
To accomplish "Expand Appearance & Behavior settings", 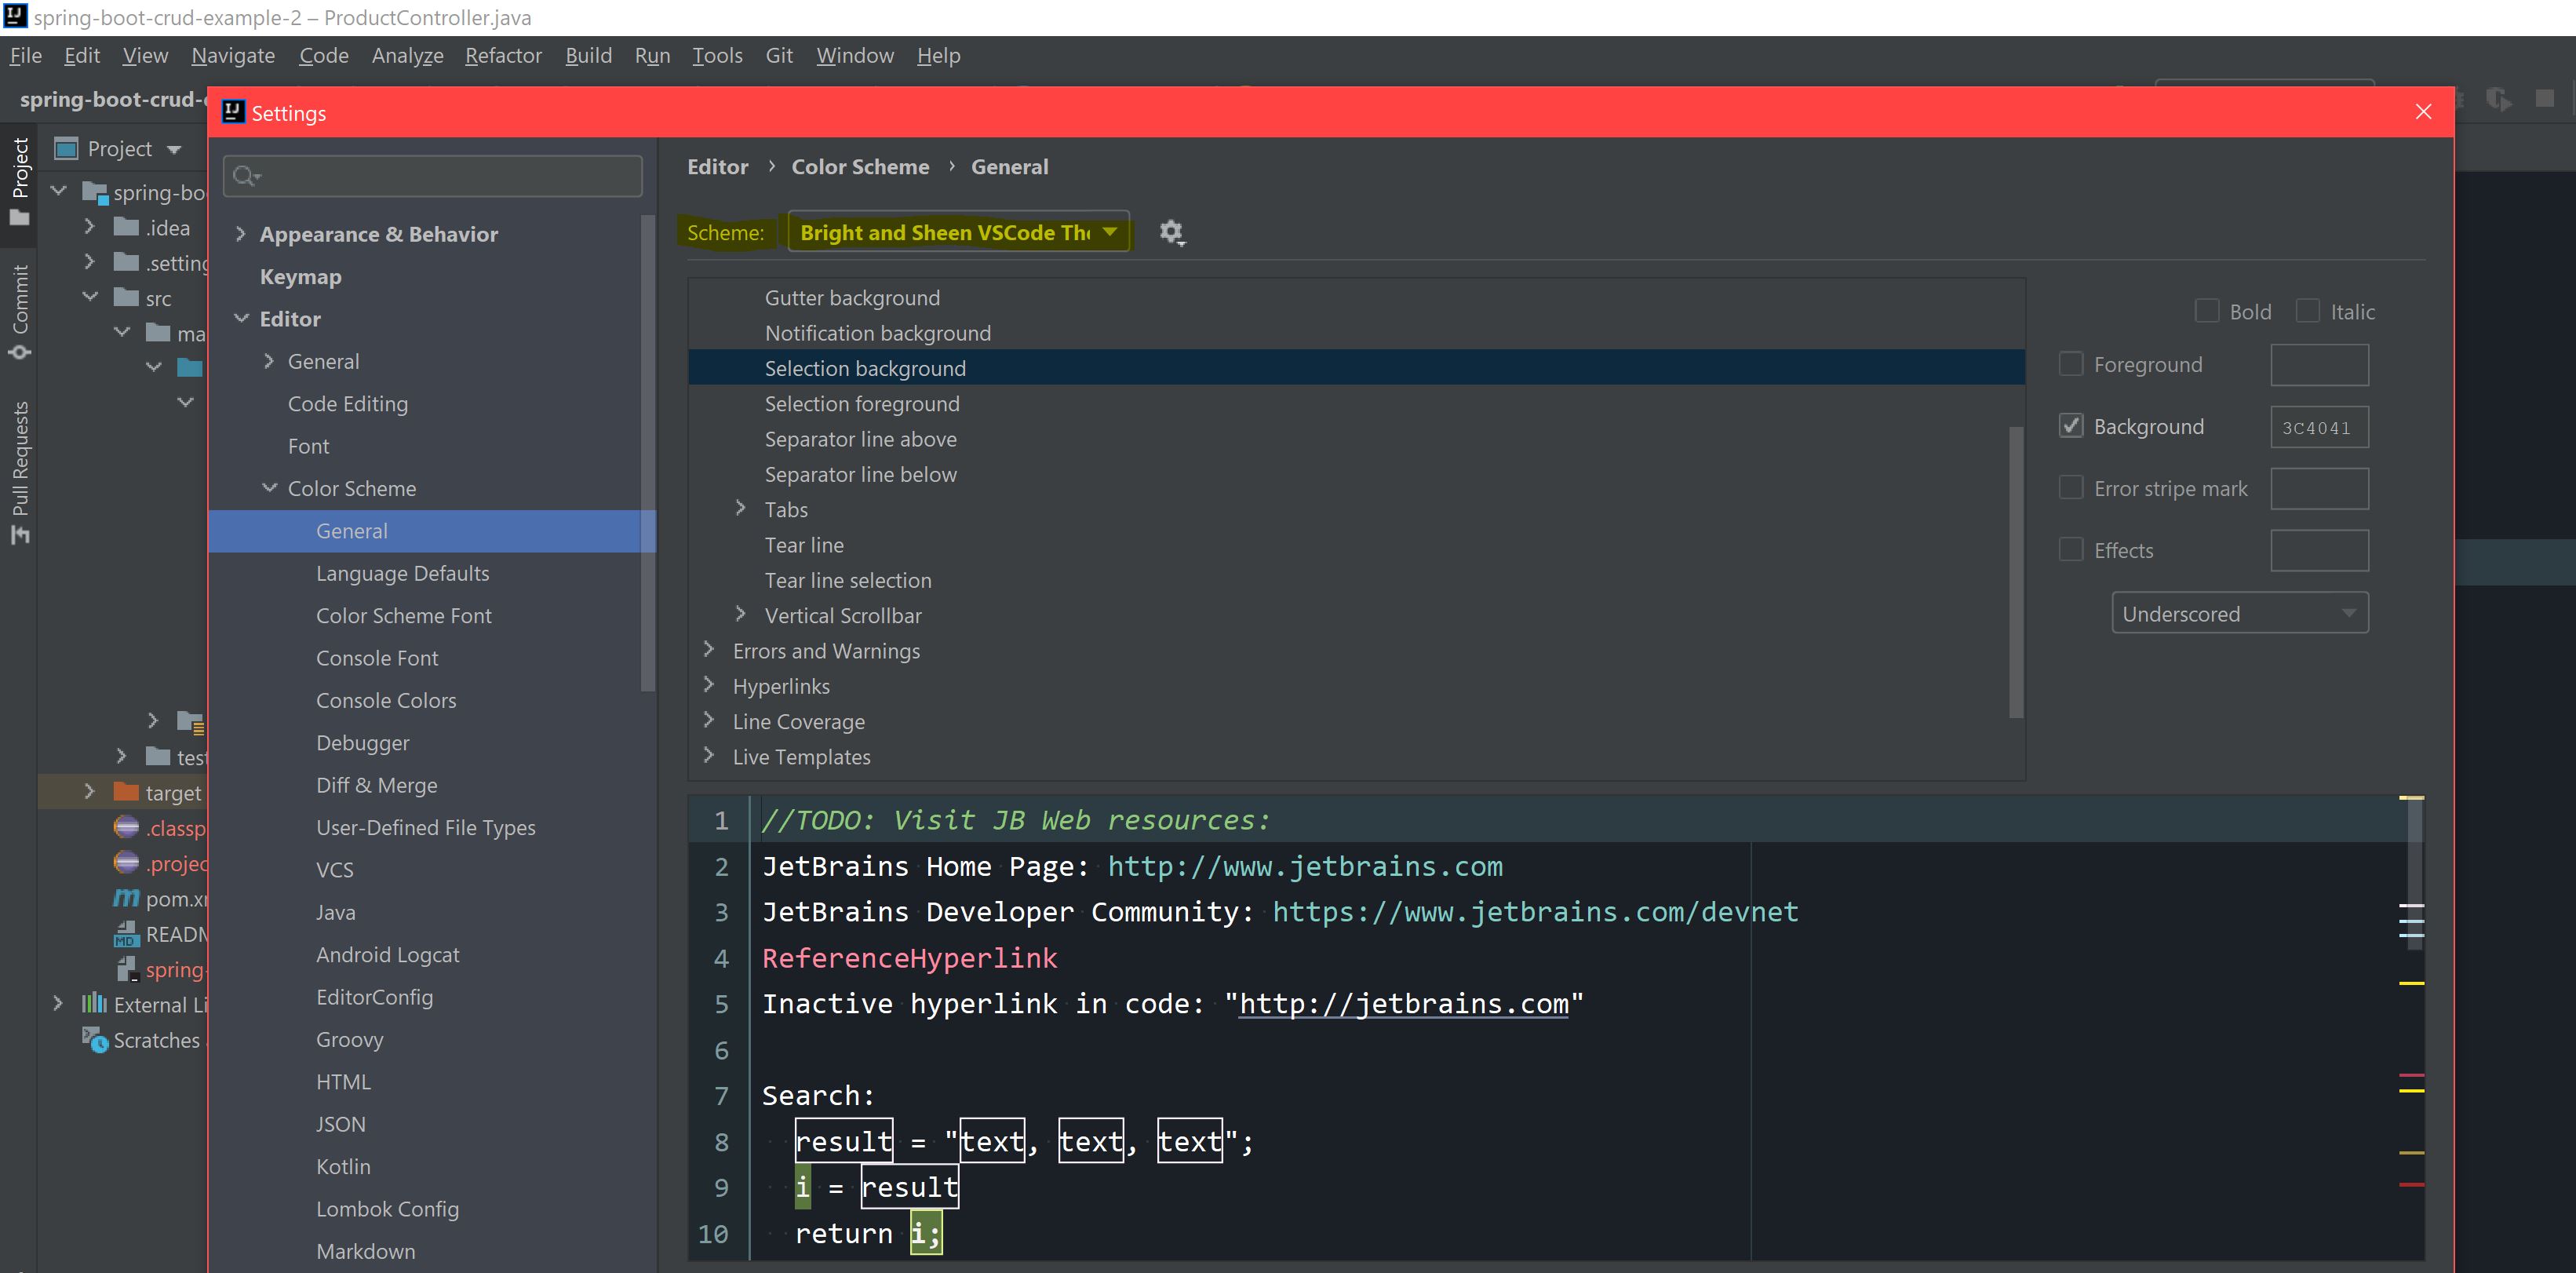I will (240, 234).
